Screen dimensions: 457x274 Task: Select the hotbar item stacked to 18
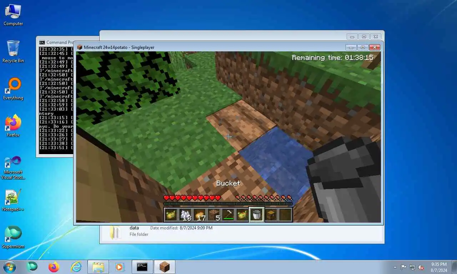point(185,215)
